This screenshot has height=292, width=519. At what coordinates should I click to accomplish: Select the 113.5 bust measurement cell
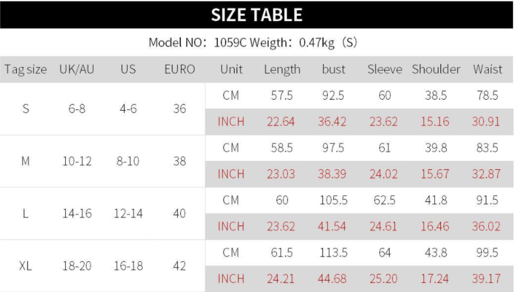(333, 253)
